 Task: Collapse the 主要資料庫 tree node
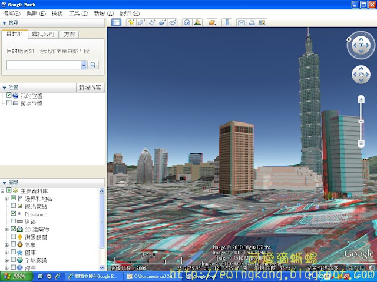click(x=2, y=191)
